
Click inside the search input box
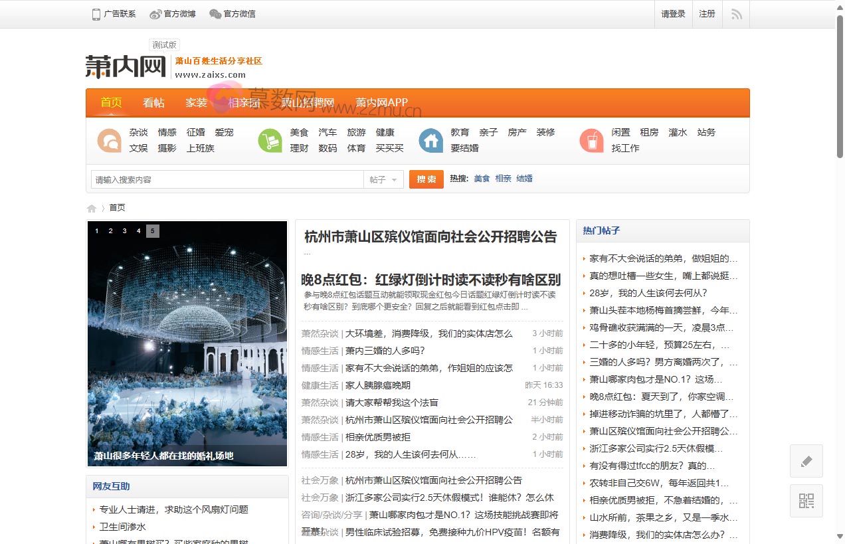[x=226, y=179]
